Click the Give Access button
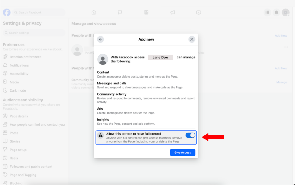 coord(182,152)
